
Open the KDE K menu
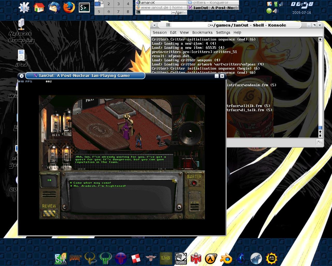(24, 7)
